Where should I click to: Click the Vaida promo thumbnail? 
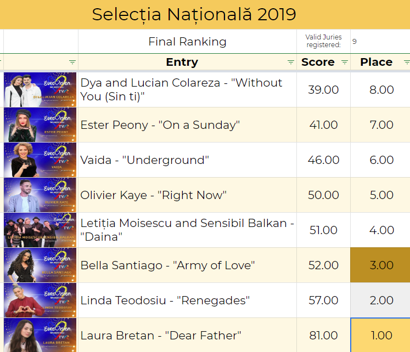pos(40,160)
